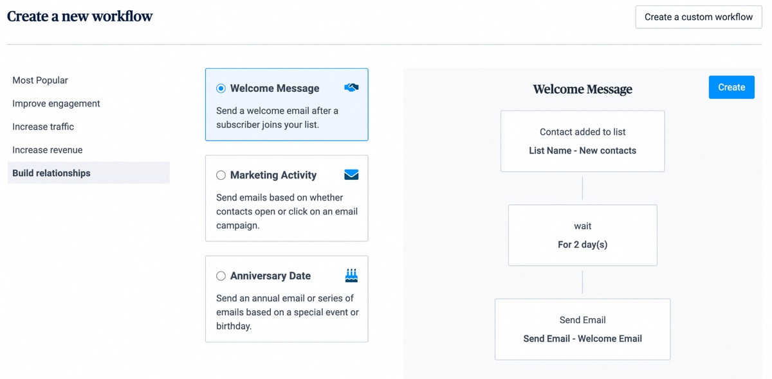Open the Increase traffic category
Viewport: 772px width, 379px height.
tap(42, 127)
